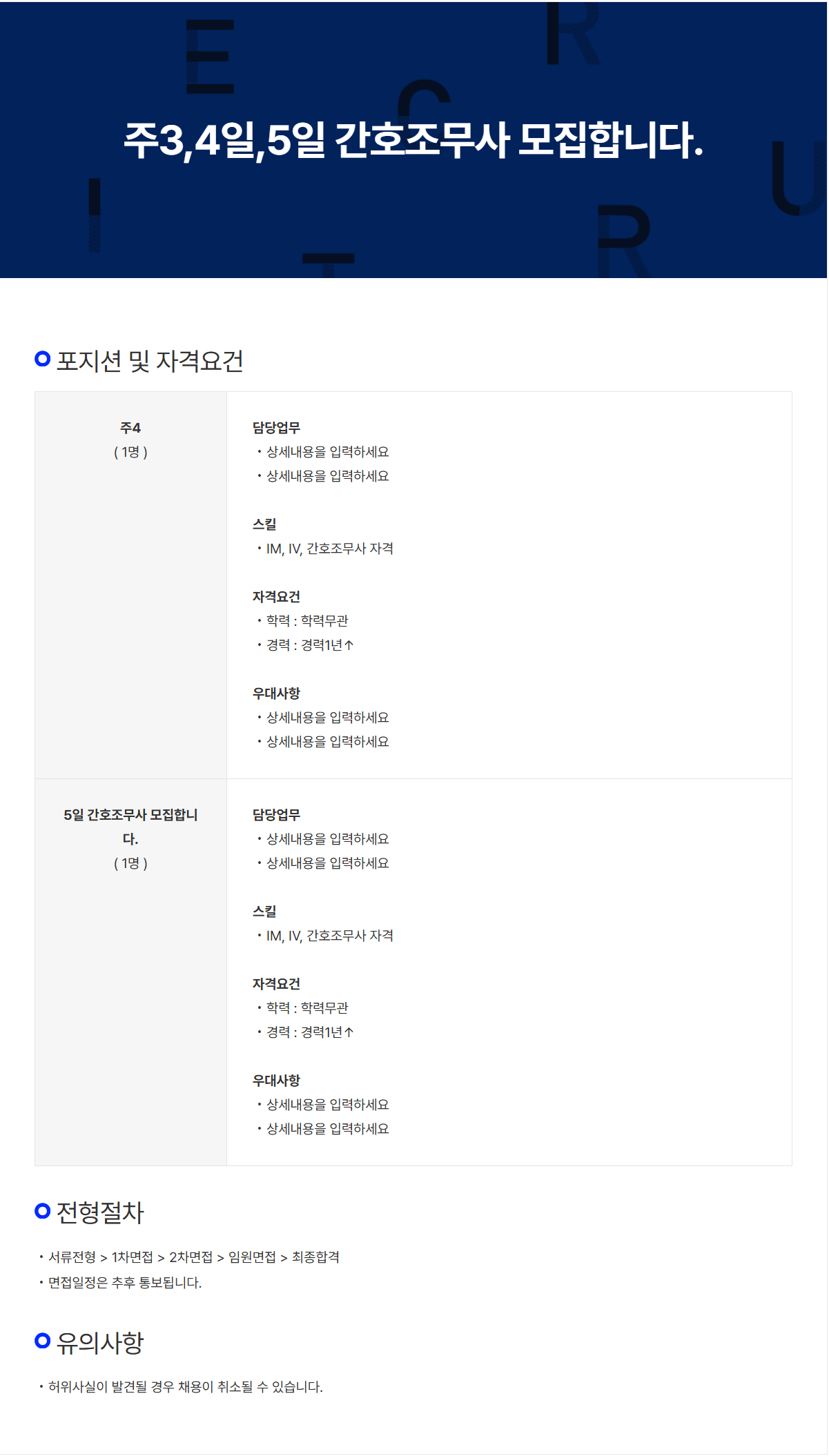Click the 서류전형 > 1차면접 process line
829x1456 pixels.
point(194,1257)
